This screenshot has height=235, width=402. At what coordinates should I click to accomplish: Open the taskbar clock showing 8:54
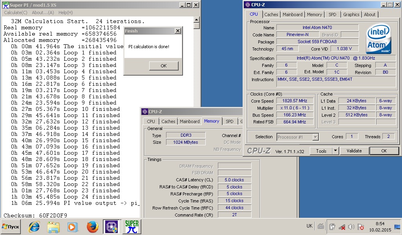(x=380, y=226)
